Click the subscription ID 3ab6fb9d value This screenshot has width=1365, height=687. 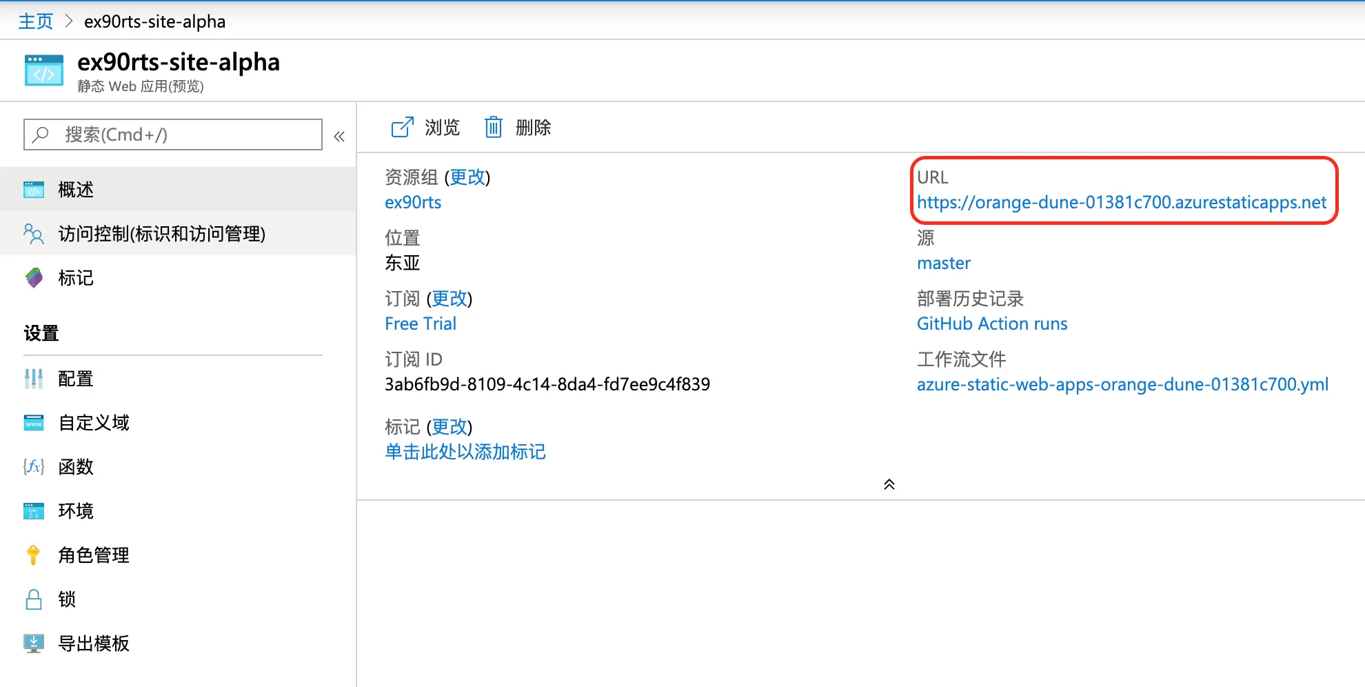pos(547,384)
